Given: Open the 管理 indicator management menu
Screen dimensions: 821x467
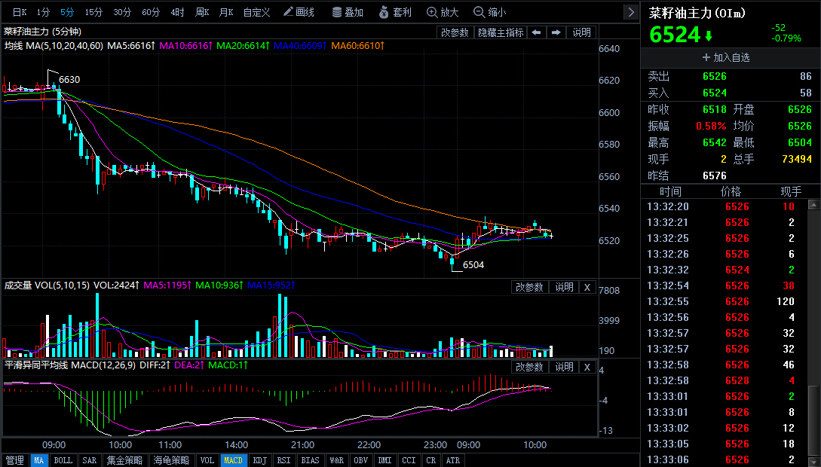Looking at the screenshot, I should point(15,460).
